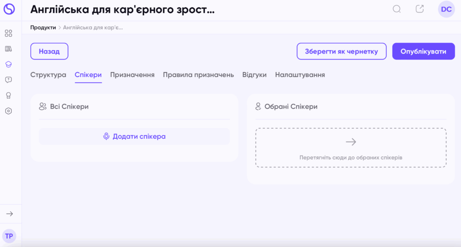Open the library books icon in sidebar
The image size is (461, 247).
(9, 49)
